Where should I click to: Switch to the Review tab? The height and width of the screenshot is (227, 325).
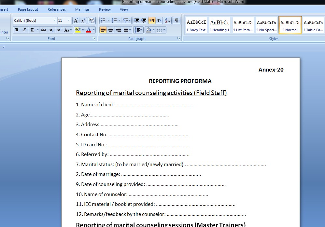[105, 9]
